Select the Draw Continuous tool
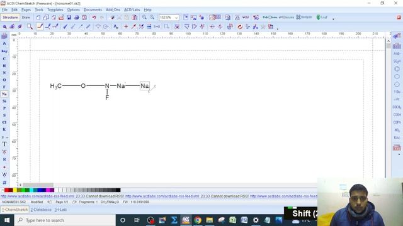This screenshot has height=226, width=403. coord(48,26)
